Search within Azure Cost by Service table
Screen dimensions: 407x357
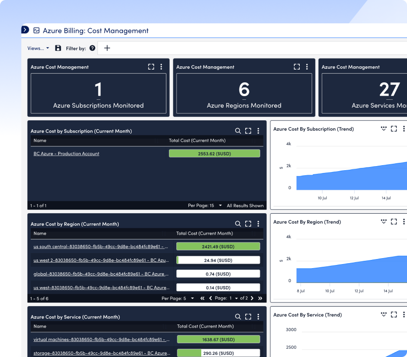coord(238,317)
